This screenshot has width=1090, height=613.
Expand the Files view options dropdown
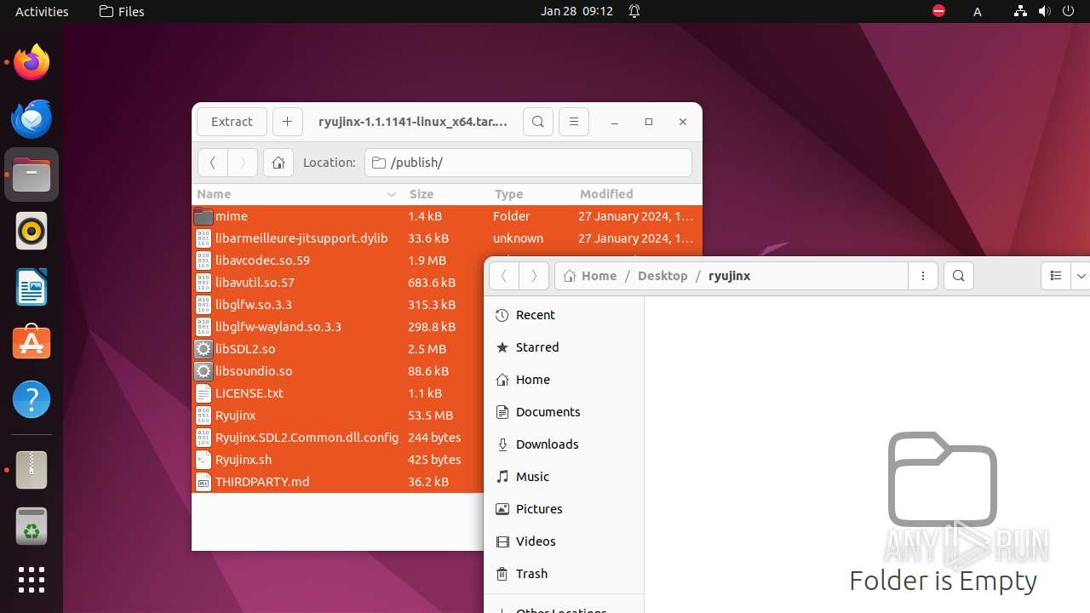click(x=1081, y=276)
